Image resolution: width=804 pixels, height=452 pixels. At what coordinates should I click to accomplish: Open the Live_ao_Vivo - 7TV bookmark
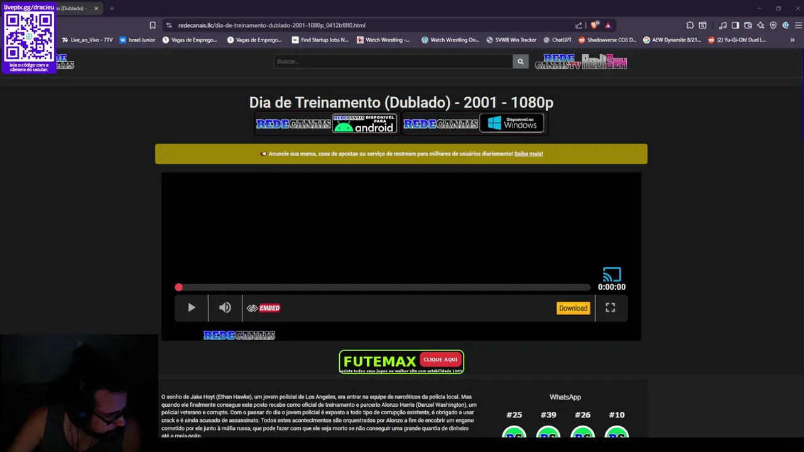(87, 40)
